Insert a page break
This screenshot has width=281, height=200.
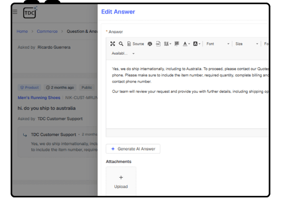click(x=177, y=44)
